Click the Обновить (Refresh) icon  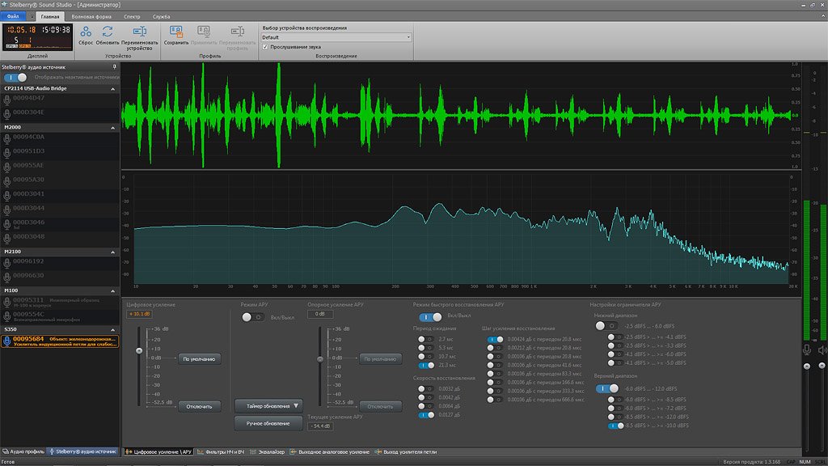(x=108, y=32)
